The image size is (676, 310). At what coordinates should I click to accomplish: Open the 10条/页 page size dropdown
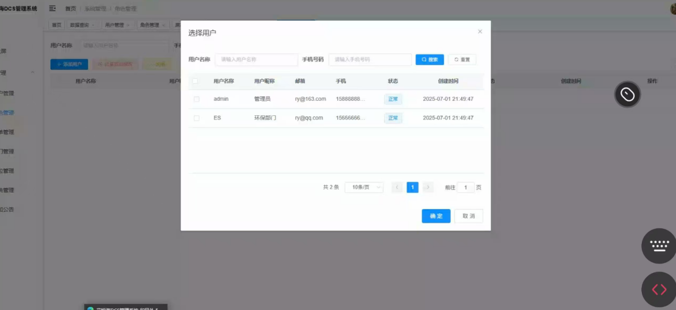[x=364, y=187]
